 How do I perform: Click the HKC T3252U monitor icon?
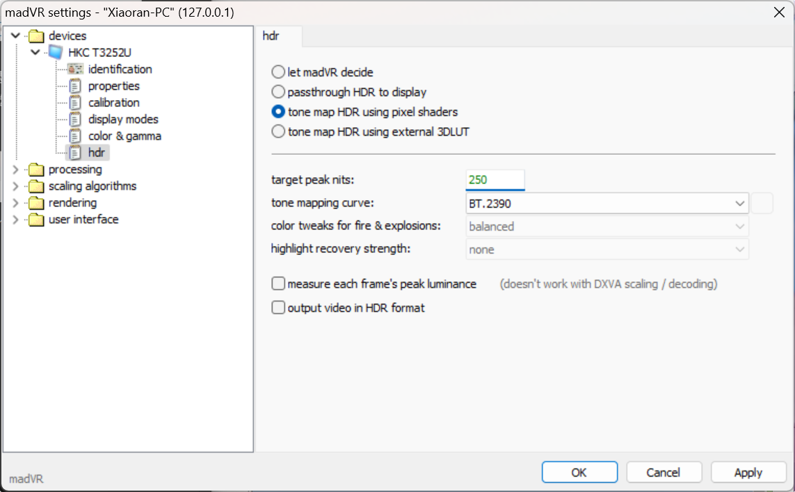56,53
